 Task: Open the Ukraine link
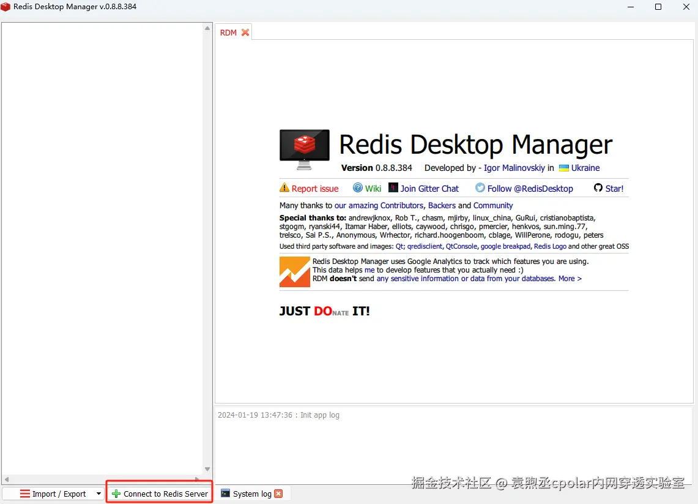[x=585, y=168]
